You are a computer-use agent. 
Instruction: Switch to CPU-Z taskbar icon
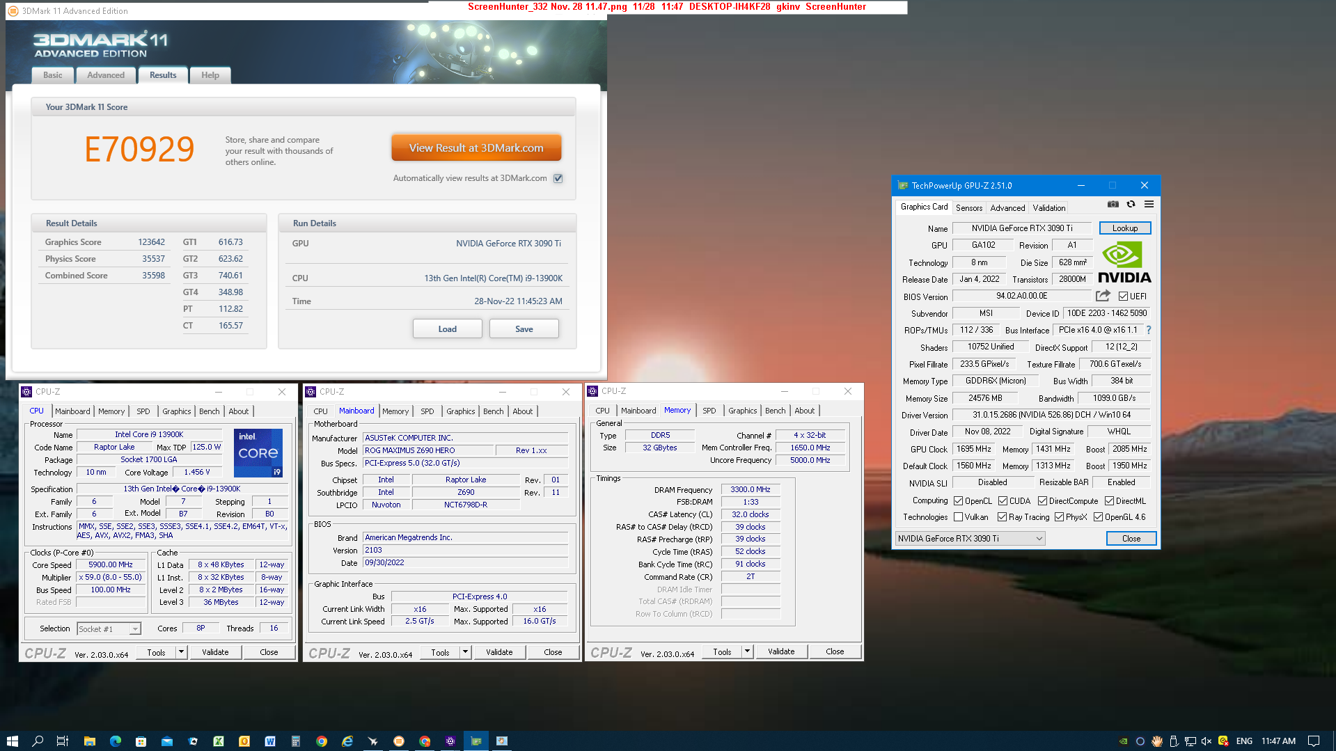pyautogui.click(x=450, y=741)
